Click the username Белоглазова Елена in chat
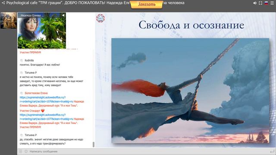 [36, 93]
